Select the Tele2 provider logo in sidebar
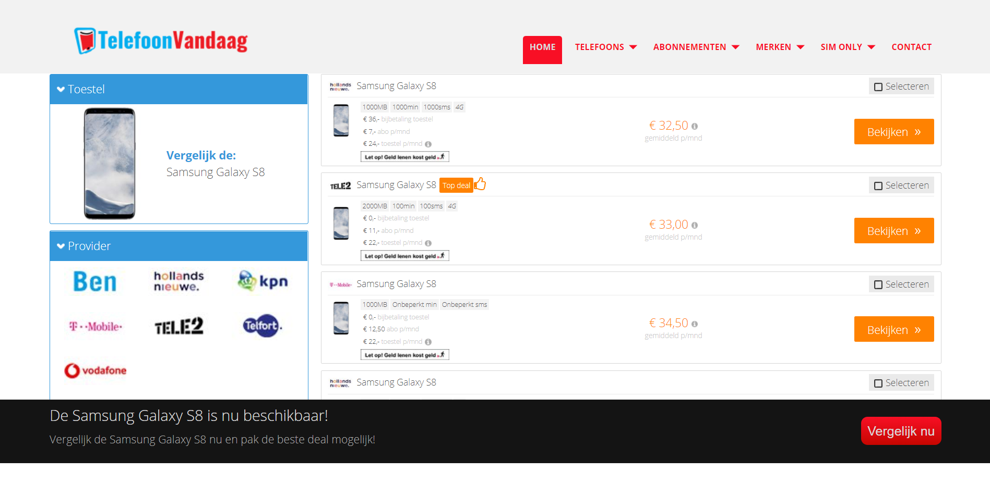This screenshot has width=990, height=484. (178, 326)
